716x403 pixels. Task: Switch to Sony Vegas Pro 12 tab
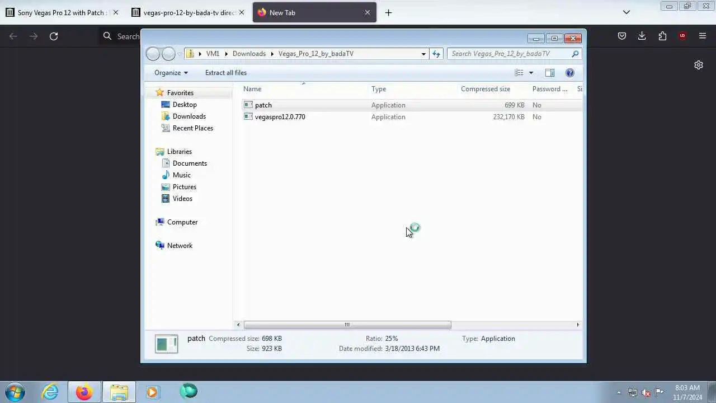62,12
